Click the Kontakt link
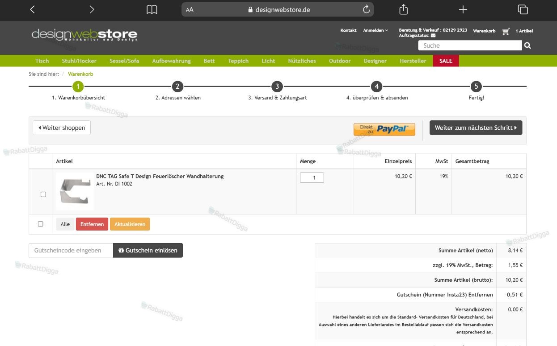The height and width of the screenshot is (346, 557). coord(348,30)
